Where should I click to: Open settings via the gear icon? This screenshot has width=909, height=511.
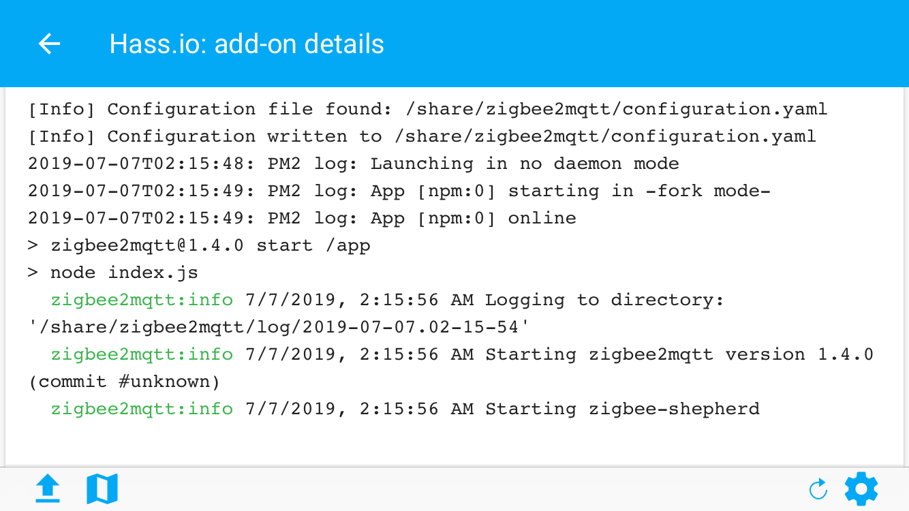tap(861, 489)
